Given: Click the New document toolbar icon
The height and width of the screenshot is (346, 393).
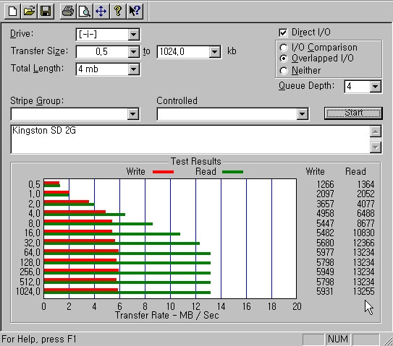Looking at the screenshot, I should click(12, 12).
